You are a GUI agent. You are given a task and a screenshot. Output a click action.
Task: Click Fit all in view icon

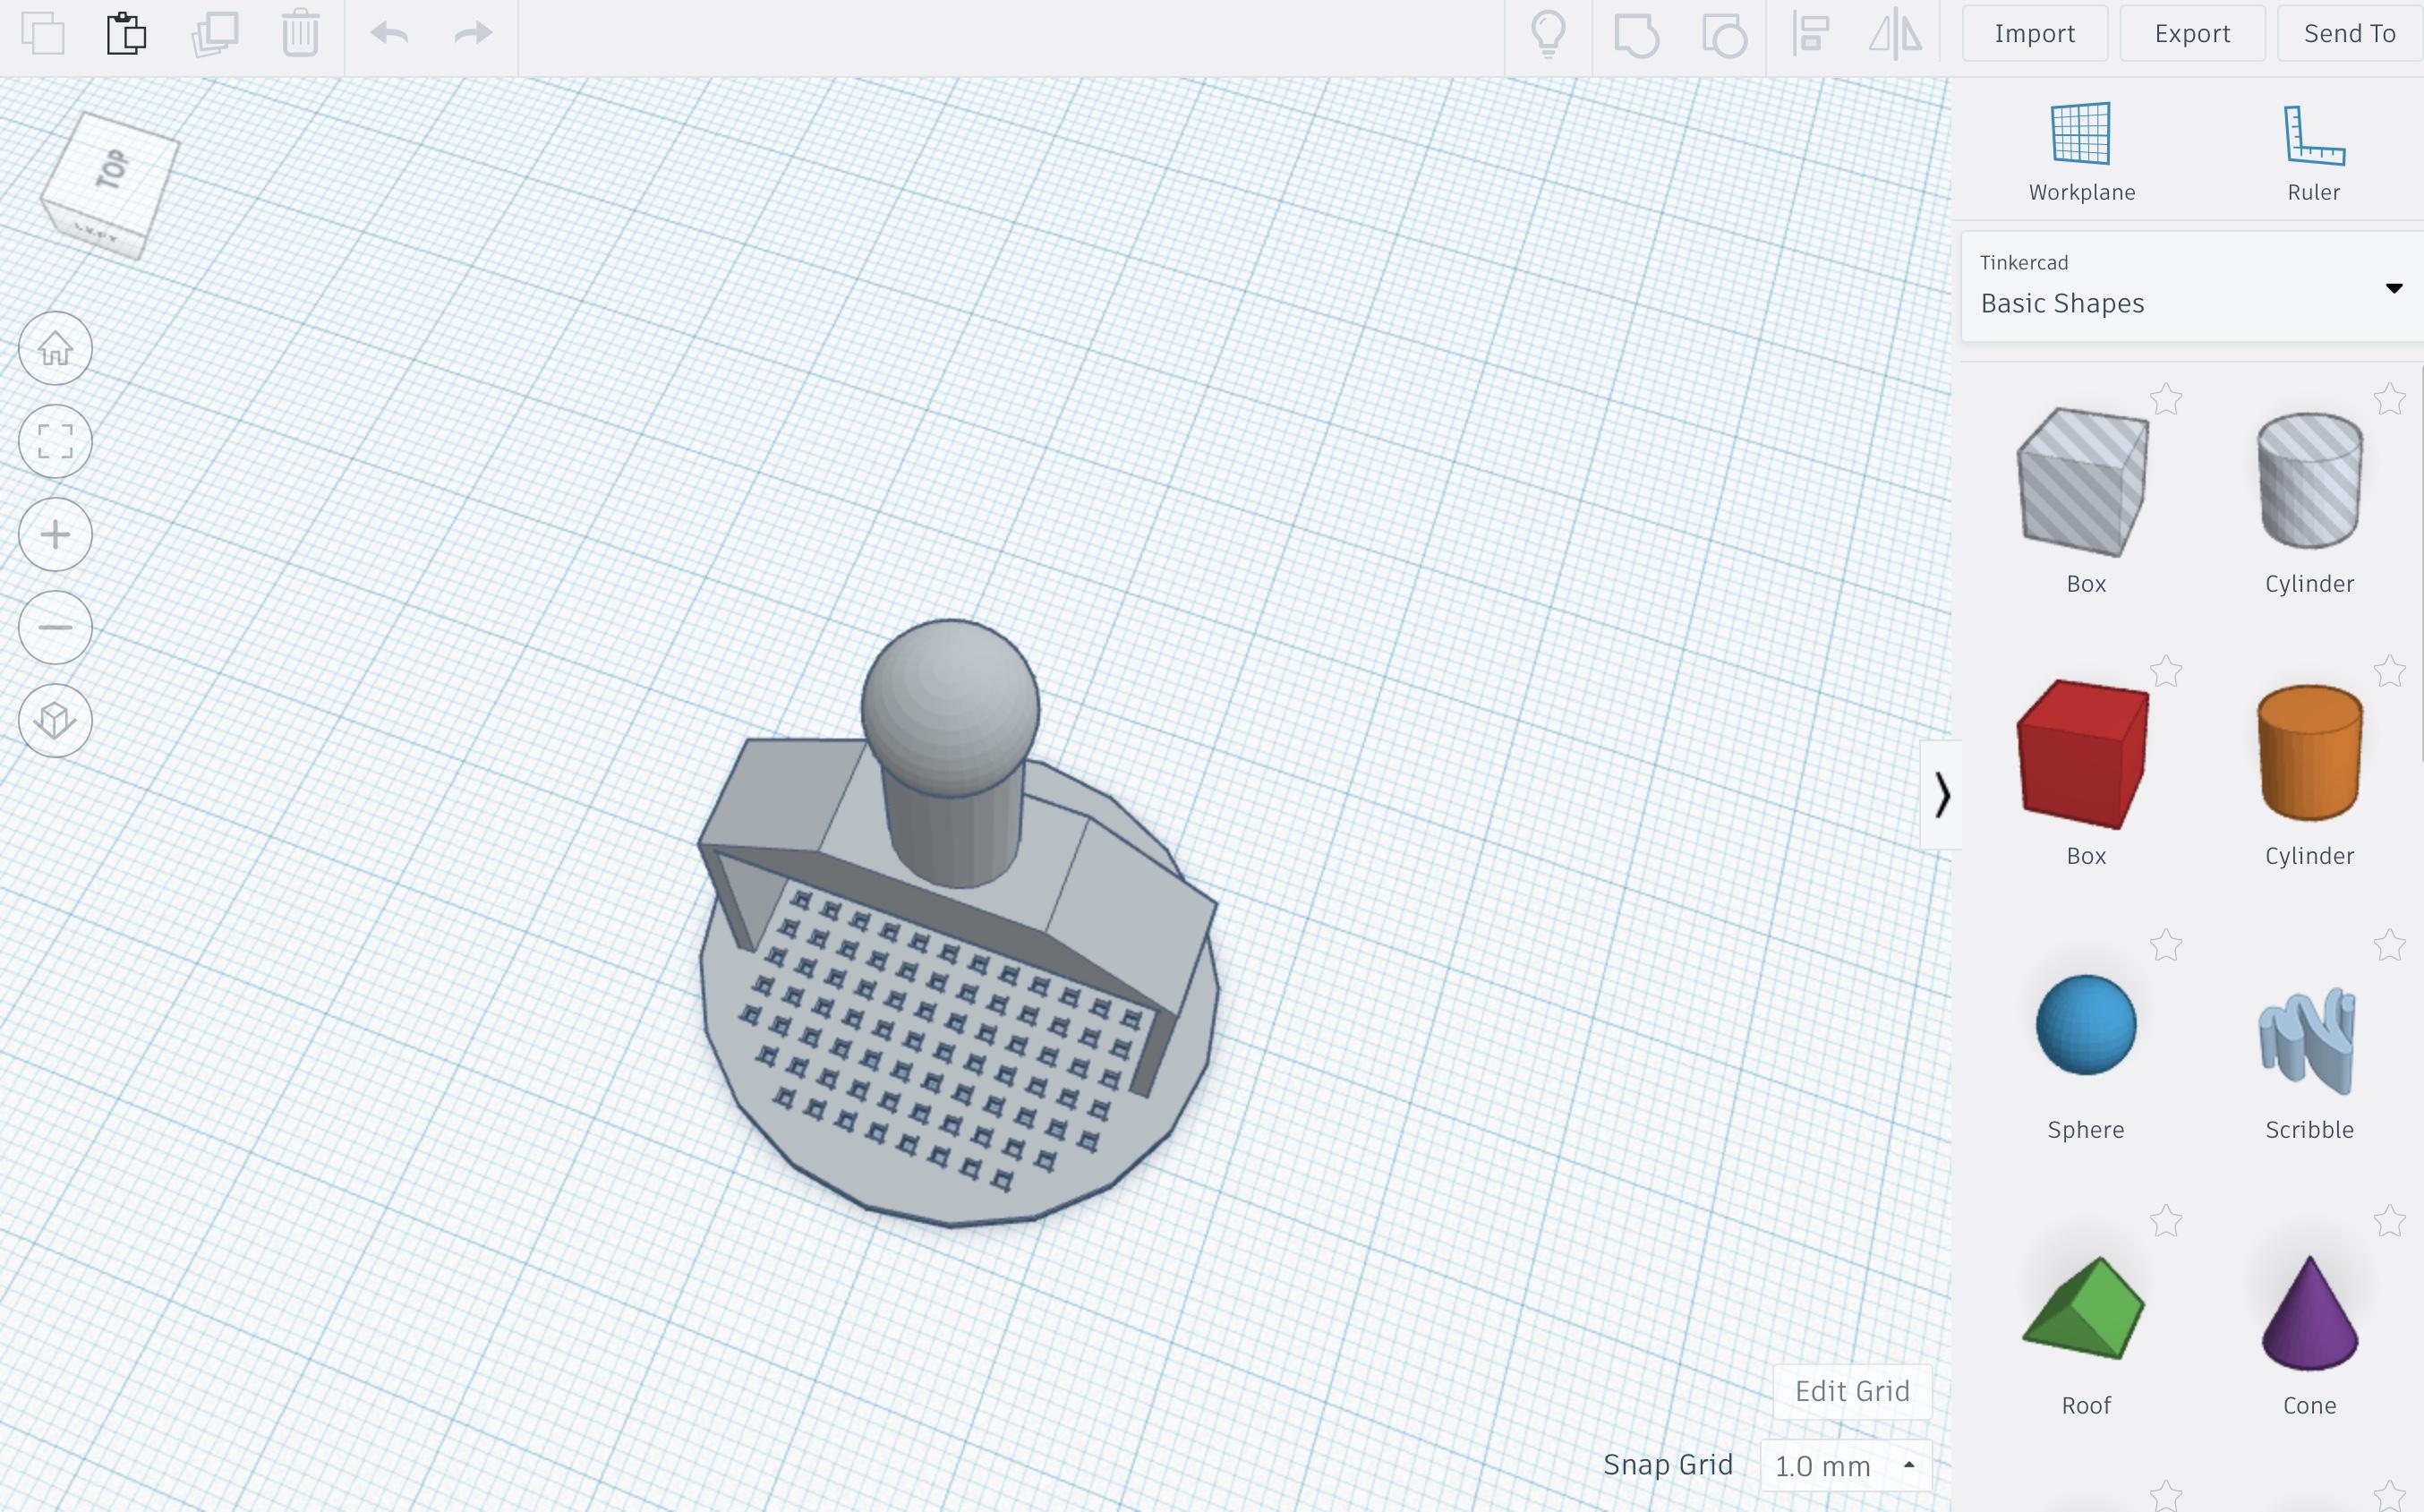[x=55, y=441]
